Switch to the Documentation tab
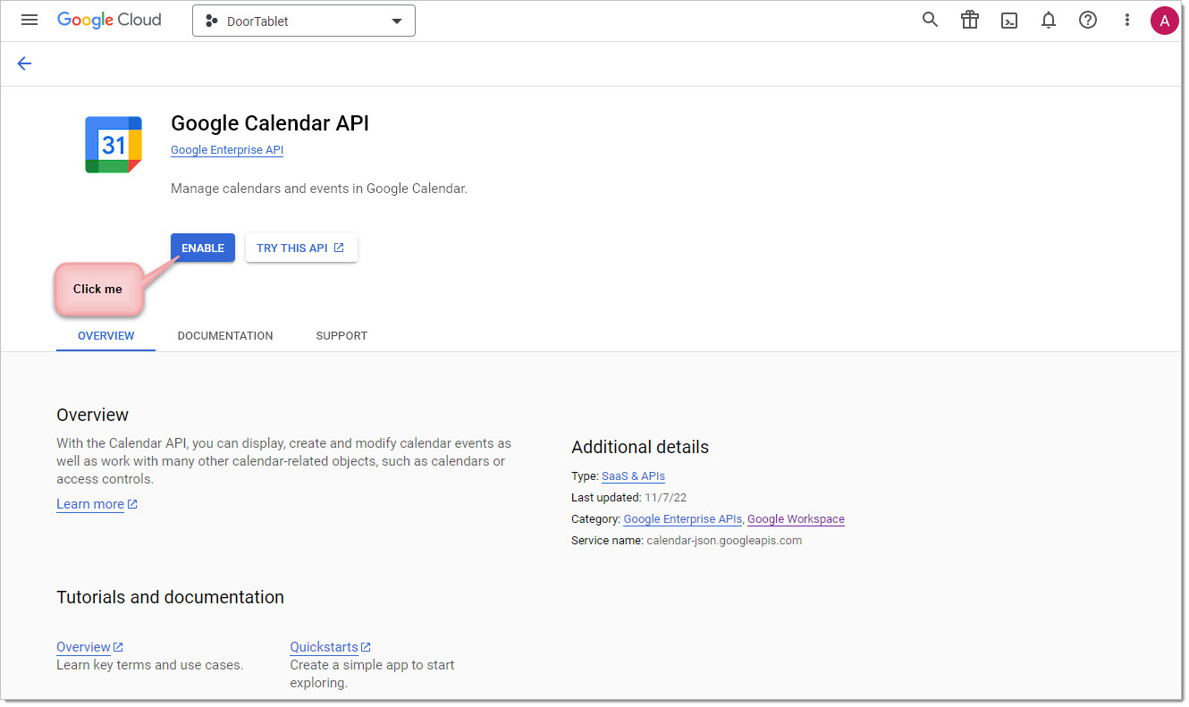Screen dimensions: 1189x707 click(x=225, y=336)
